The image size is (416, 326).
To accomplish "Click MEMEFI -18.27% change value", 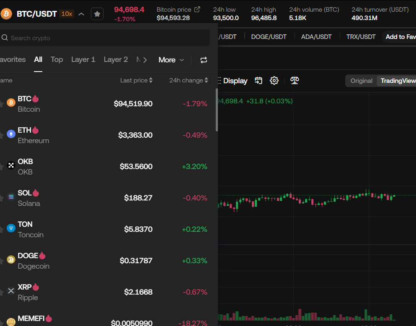I will click(x=193, y=323).
